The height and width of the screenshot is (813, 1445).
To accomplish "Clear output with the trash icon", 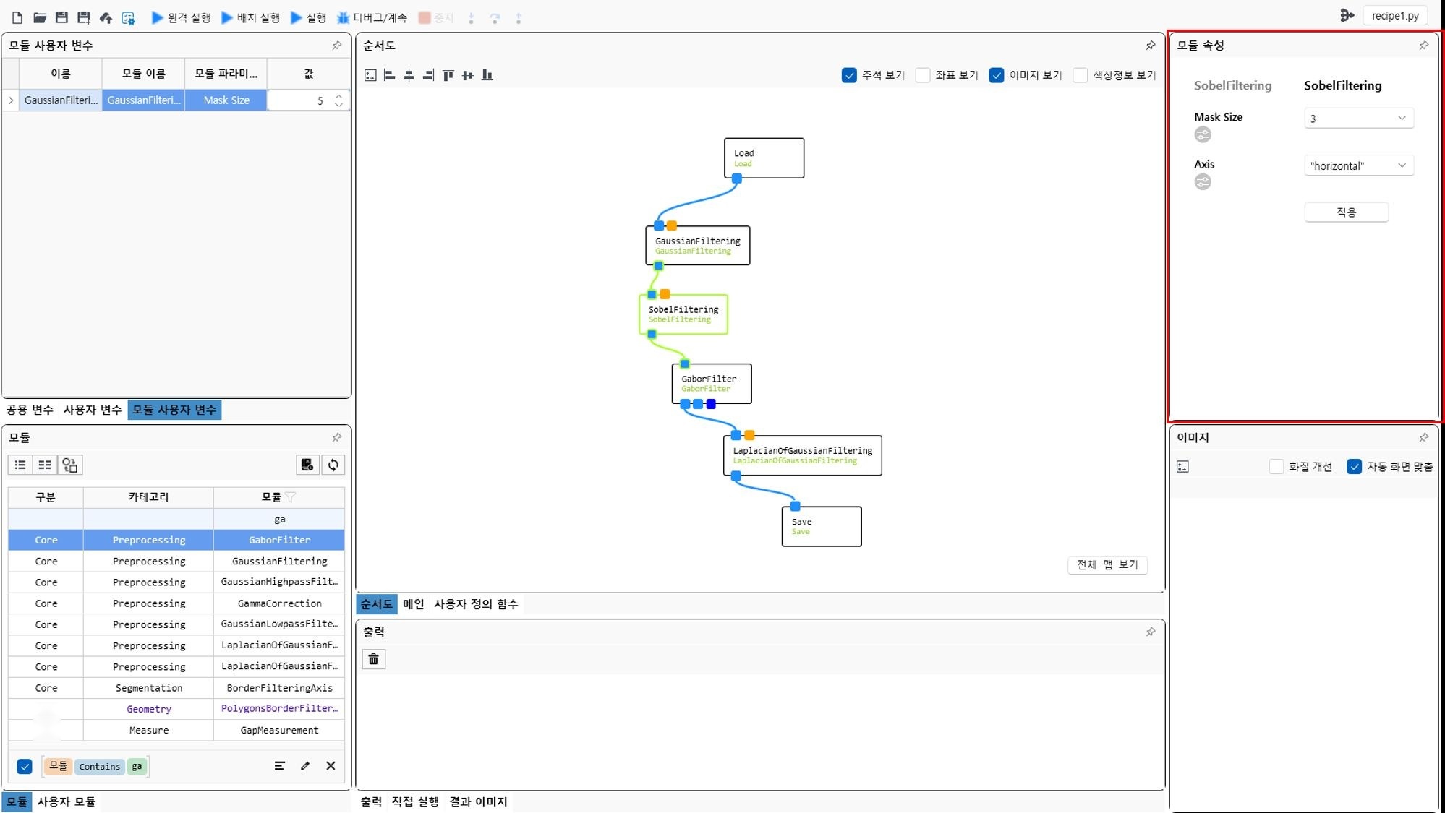I will (x=373, y=659).
